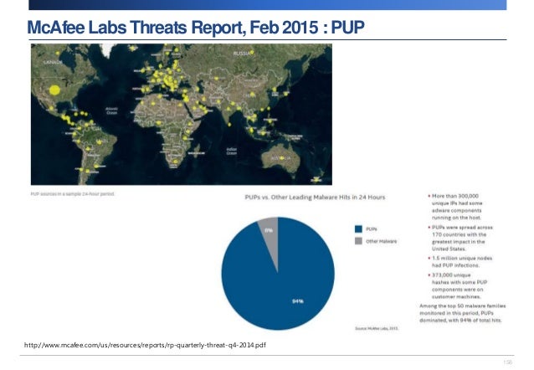Click the 'PUPs' legend text
This screenshot has height=370, width=534.
tap(372, 229)
